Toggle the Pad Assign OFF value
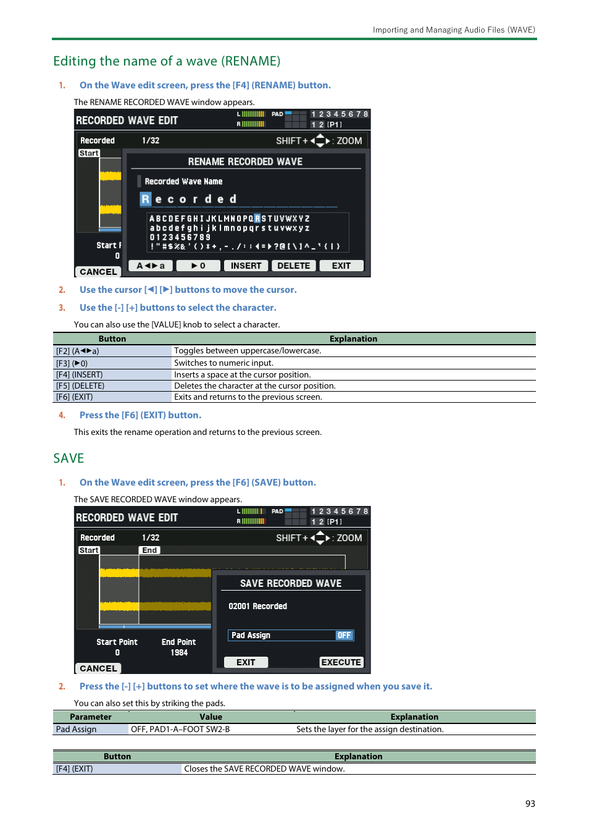589x834 pixels. point(344,635)
